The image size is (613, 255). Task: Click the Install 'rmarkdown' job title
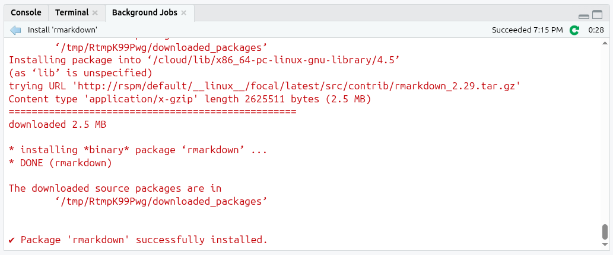[x=62, y=30]
